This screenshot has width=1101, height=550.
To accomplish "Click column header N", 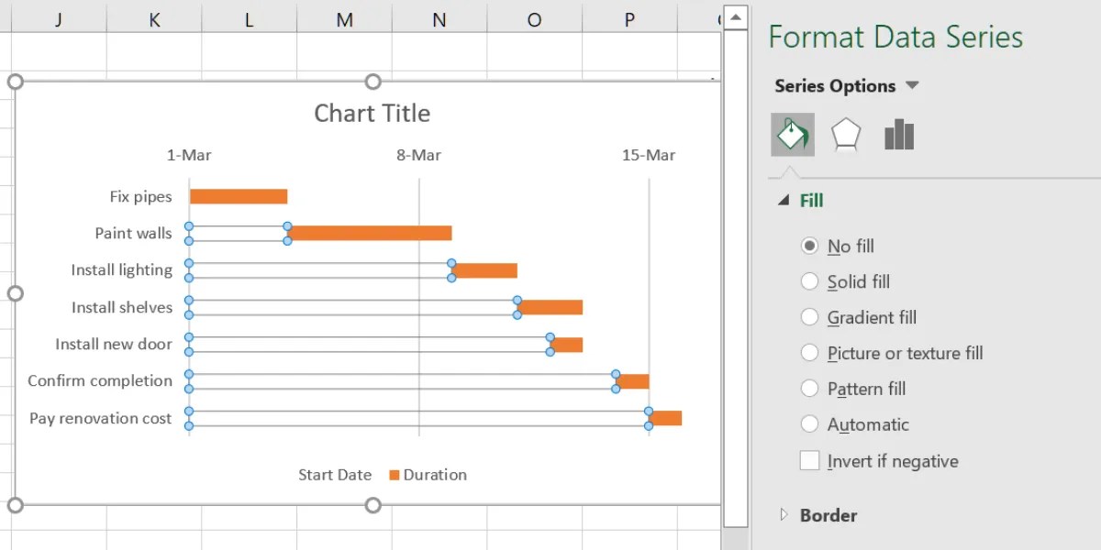I will coord(439,18).
